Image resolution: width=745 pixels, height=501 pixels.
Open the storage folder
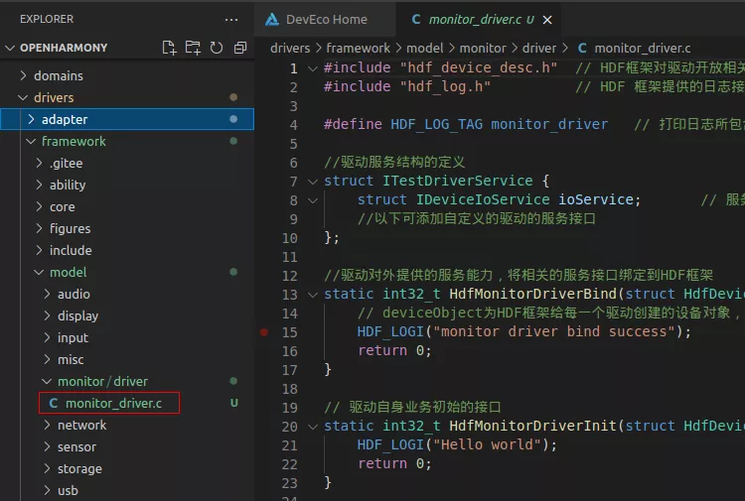pyautogui.click(x=79, y=468)
